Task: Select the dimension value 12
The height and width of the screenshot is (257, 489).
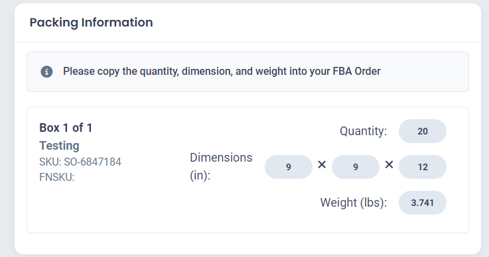Action: 422,167
